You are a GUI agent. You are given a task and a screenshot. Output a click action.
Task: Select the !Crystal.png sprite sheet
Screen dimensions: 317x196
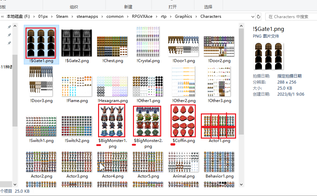[x=148, y=41]
